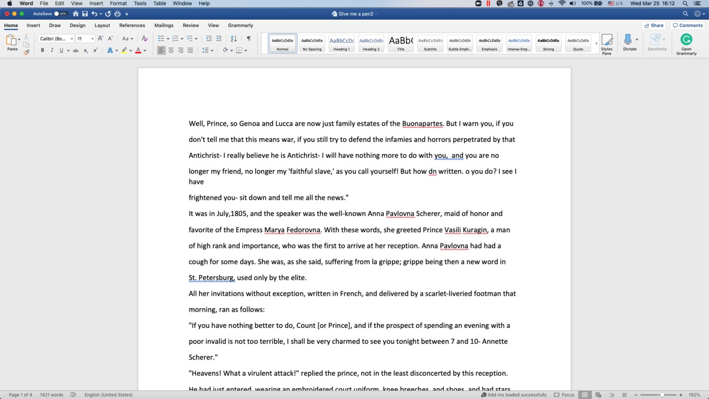
Task: Expand the styles gallery arrow
Action: pos(596,43)
